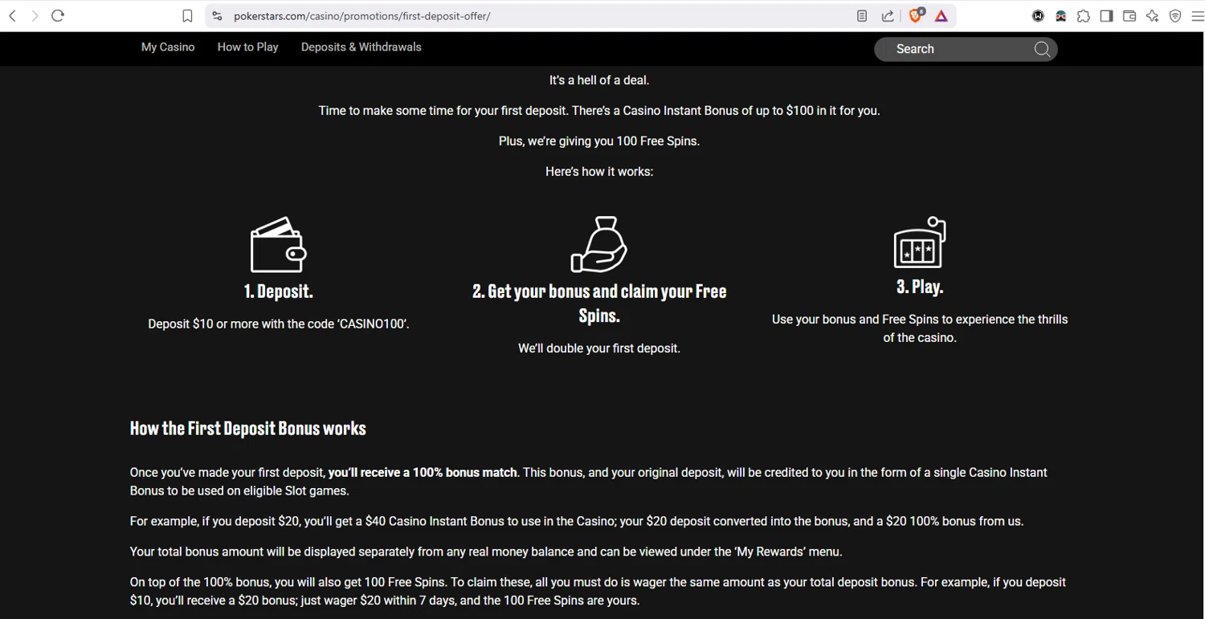Toggle reader mode icon in address bar

[x=862, y=16]
